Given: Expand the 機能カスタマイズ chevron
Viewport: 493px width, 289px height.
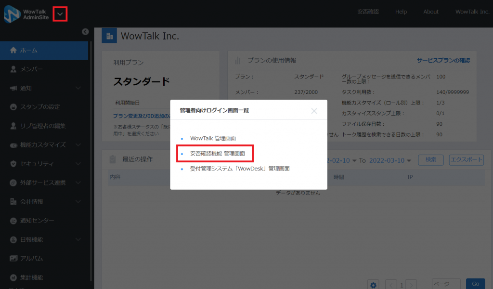Looking at the screenshot, I should 78,145.
